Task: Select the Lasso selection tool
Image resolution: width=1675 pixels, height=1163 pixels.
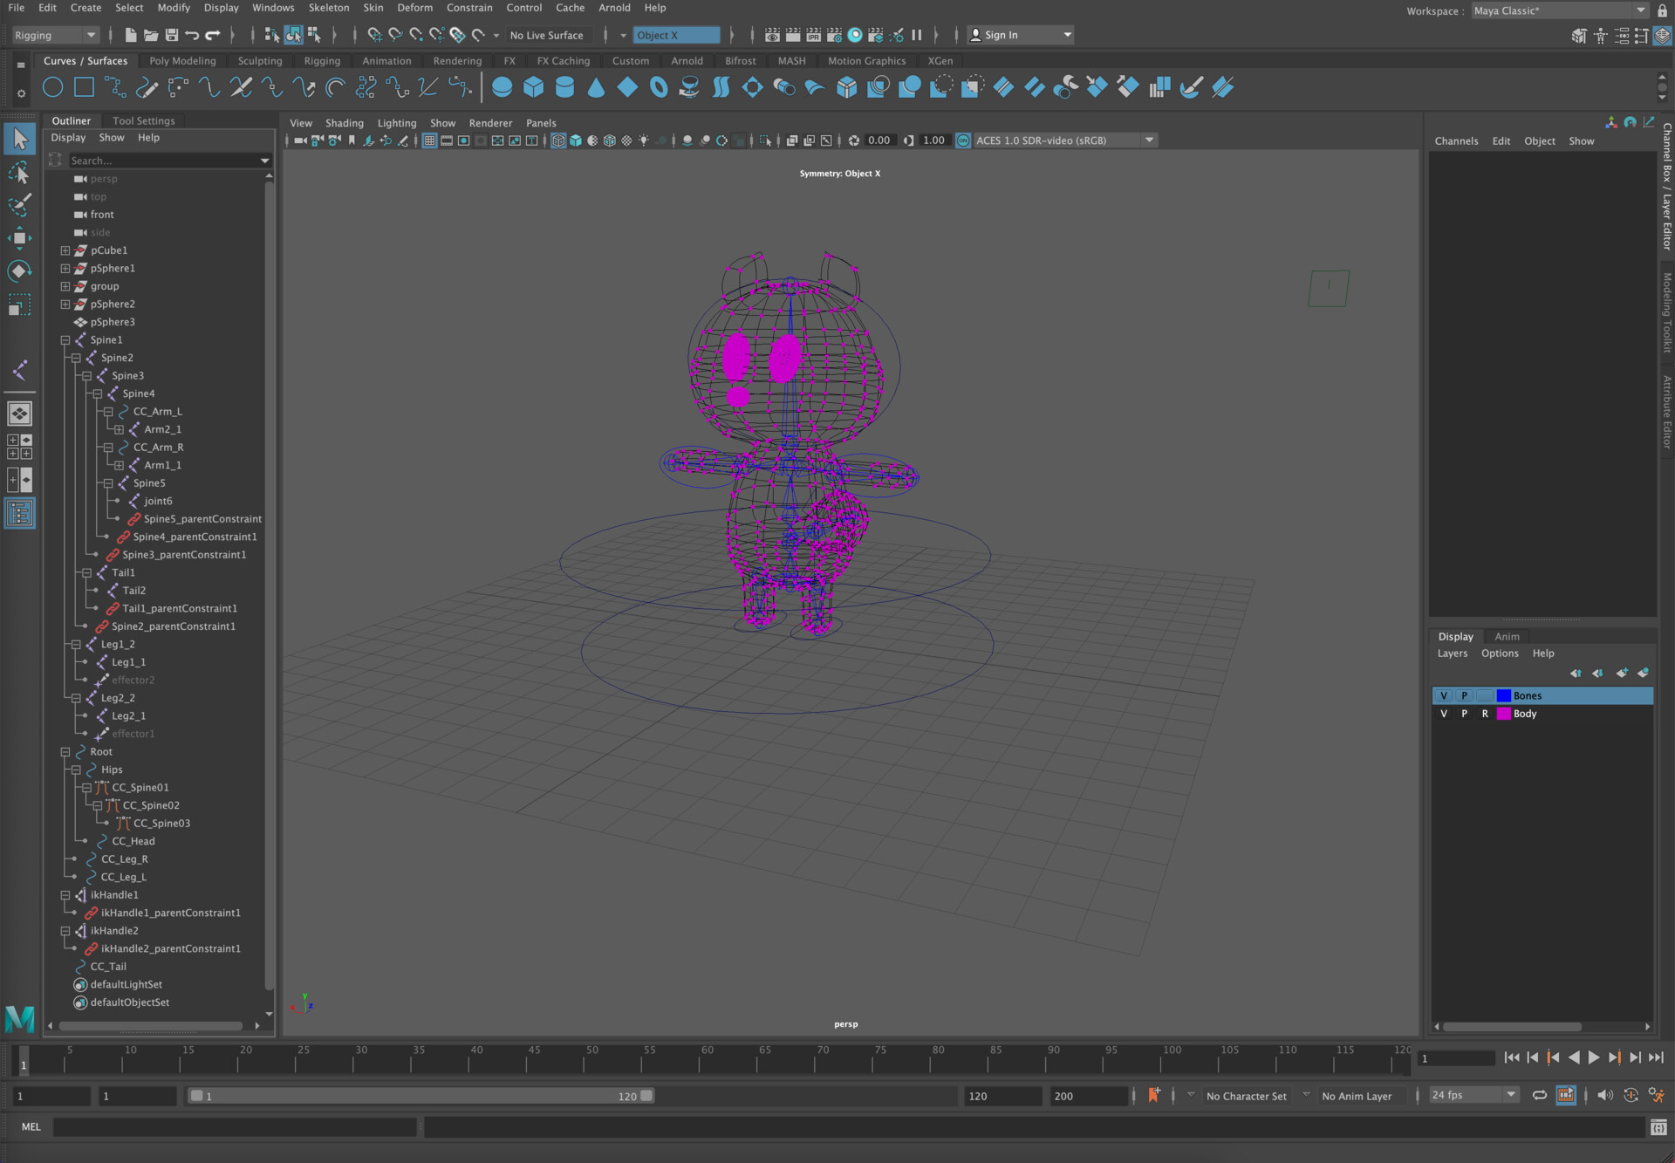Action: (19, 172)
